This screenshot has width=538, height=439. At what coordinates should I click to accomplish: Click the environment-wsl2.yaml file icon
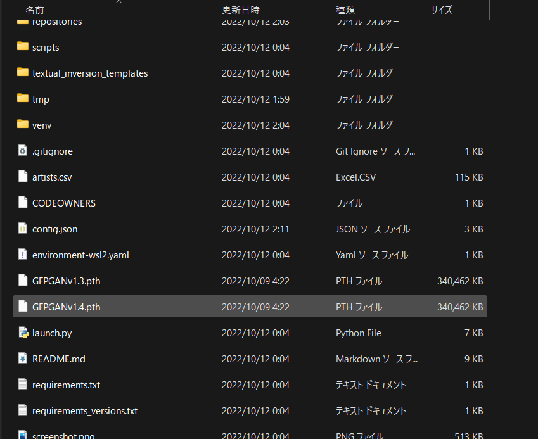coord(23,254)
